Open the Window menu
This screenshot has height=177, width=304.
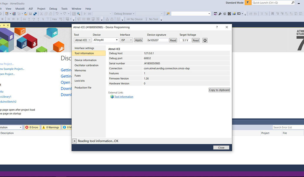click(76, 9)
